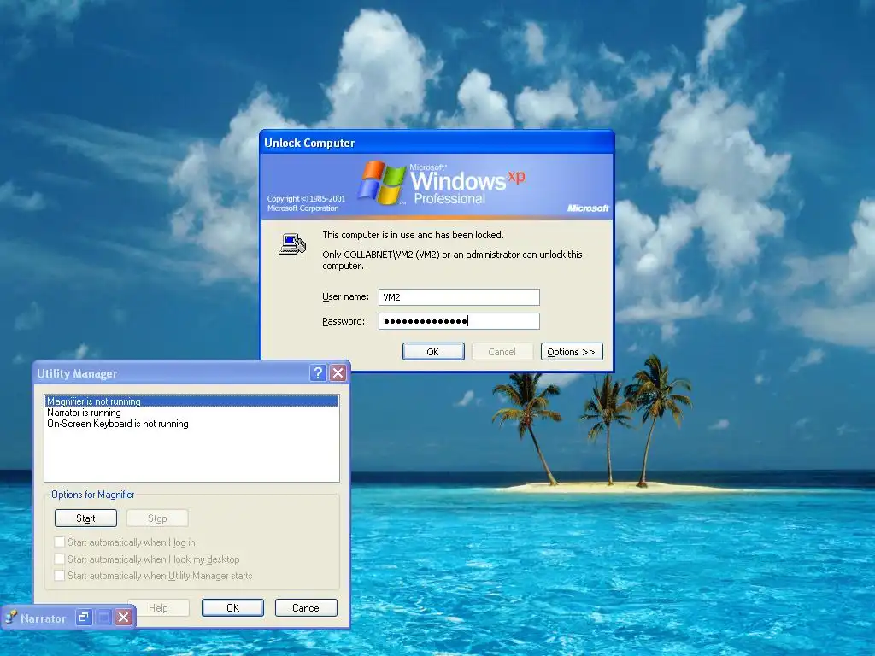875x656 pixels.
Task: Select 'Narrator is running' entry
Action: click(191, 413)
